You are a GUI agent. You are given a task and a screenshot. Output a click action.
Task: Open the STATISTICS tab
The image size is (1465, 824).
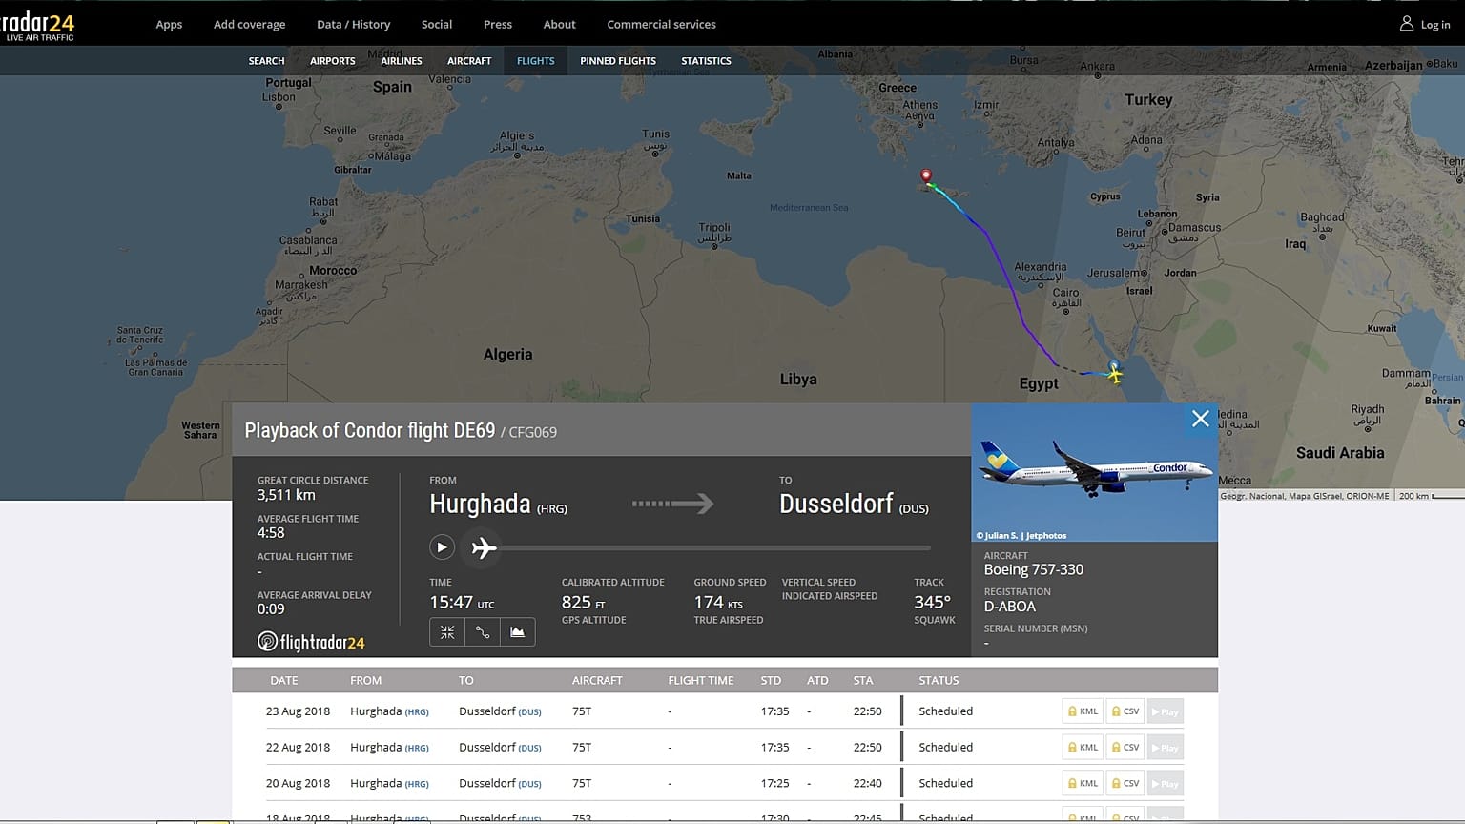pyautogui.click(x=706, y=61)
